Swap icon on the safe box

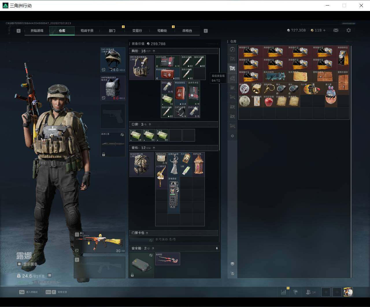click(x=151, y=255)
